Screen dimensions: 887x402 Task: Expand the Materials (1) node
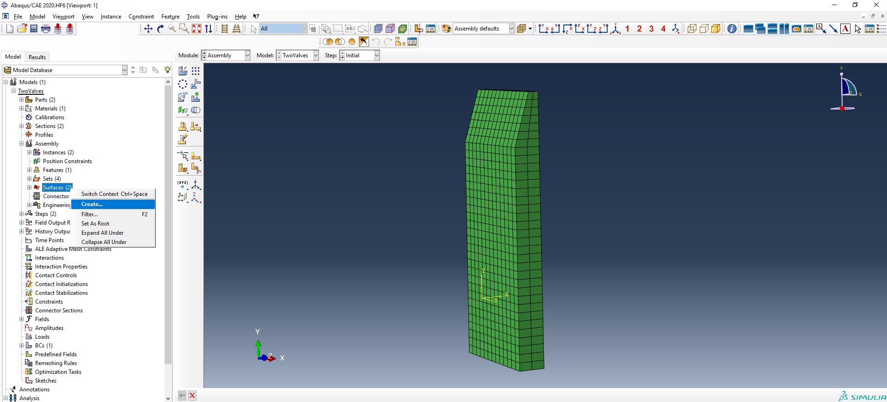point(21,109)
